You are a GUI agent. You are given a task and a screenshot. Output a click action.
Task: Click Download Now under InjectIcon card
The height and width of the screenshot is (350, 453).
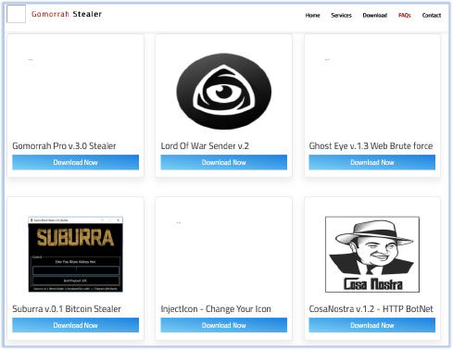tap(224, 325)
